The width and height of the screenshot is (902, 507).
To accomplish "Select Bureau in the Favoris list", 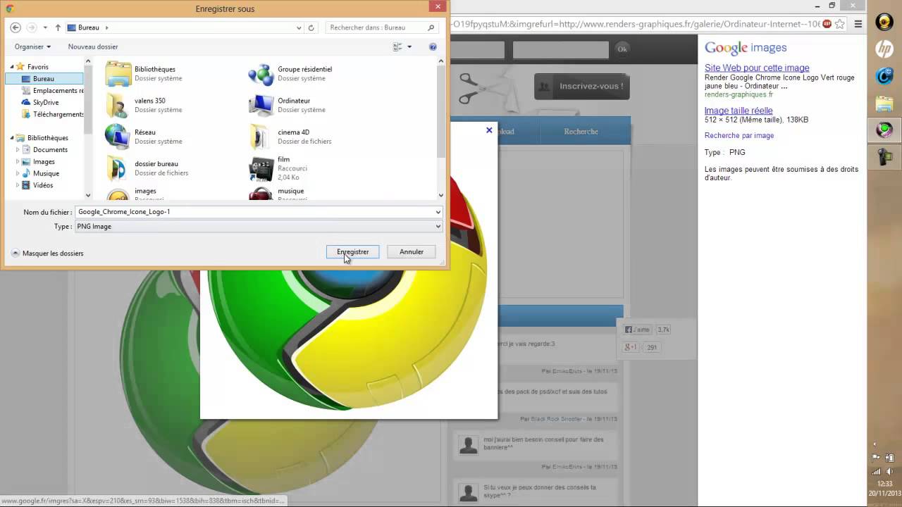I will tap(44, 79).
